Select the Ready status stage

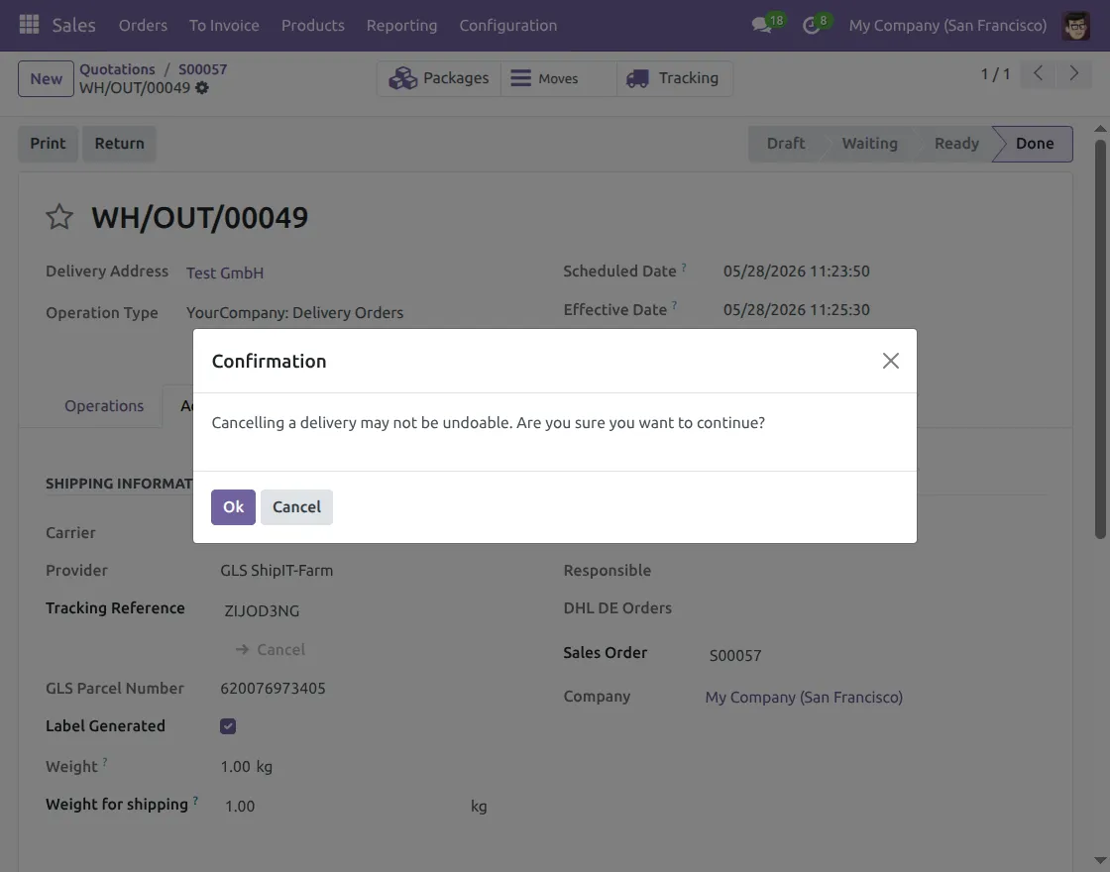pyautogui.click(x=956, y=144)
